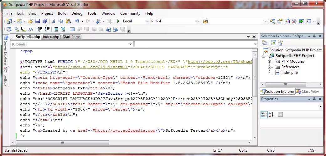Click the Copy icon in the toolbar
Image resolution: width=326 pixels, height=156 pixels.
(x=61, y=21)
